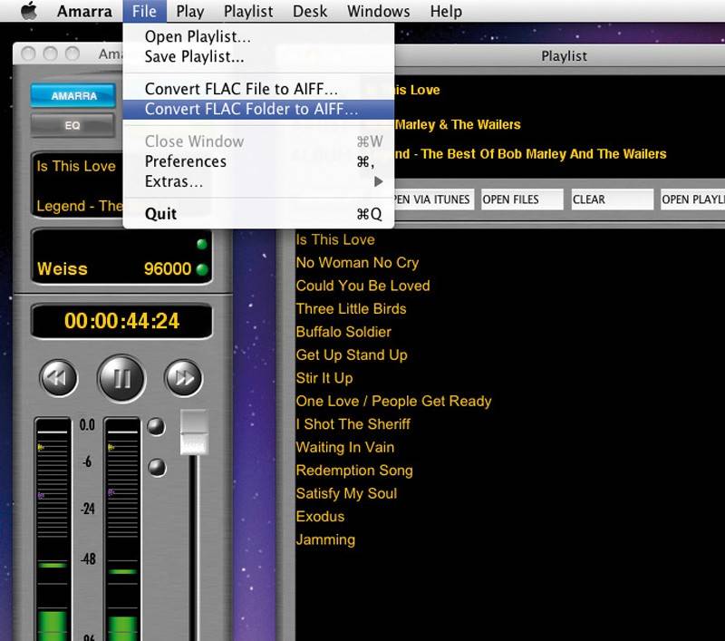Choose Save Playlist... from File menu

click(x=258, y=57)
